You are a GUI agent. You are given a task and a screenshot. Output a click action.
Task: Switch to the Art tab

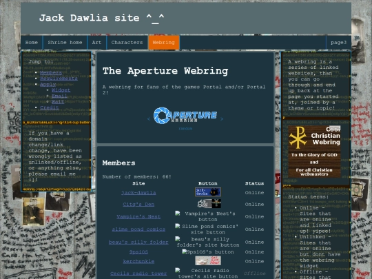coord(97,43)
